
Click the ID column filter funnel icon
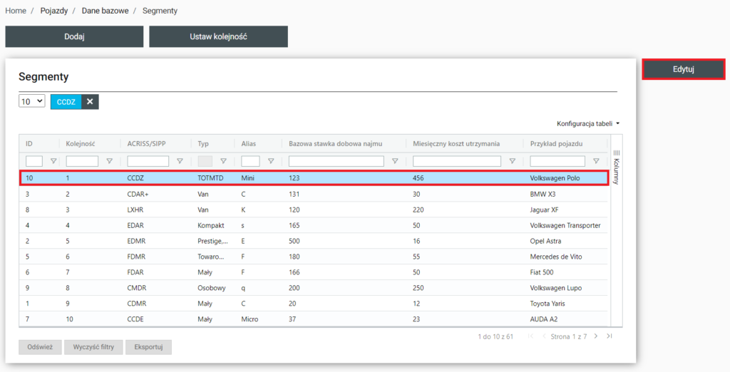point(53,161)
